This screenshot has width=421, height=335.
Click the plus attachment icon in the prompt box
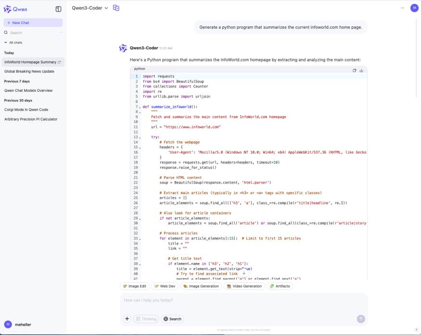127,319
